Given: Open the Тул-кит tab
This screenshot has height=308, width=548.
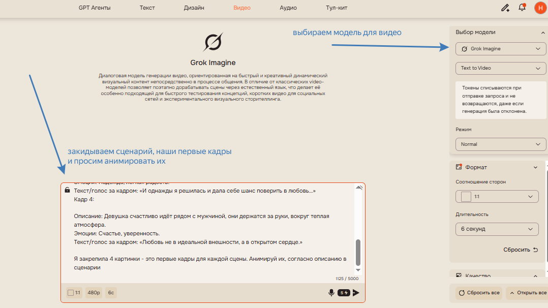Looking at the screenshot, I should (337, 8).
